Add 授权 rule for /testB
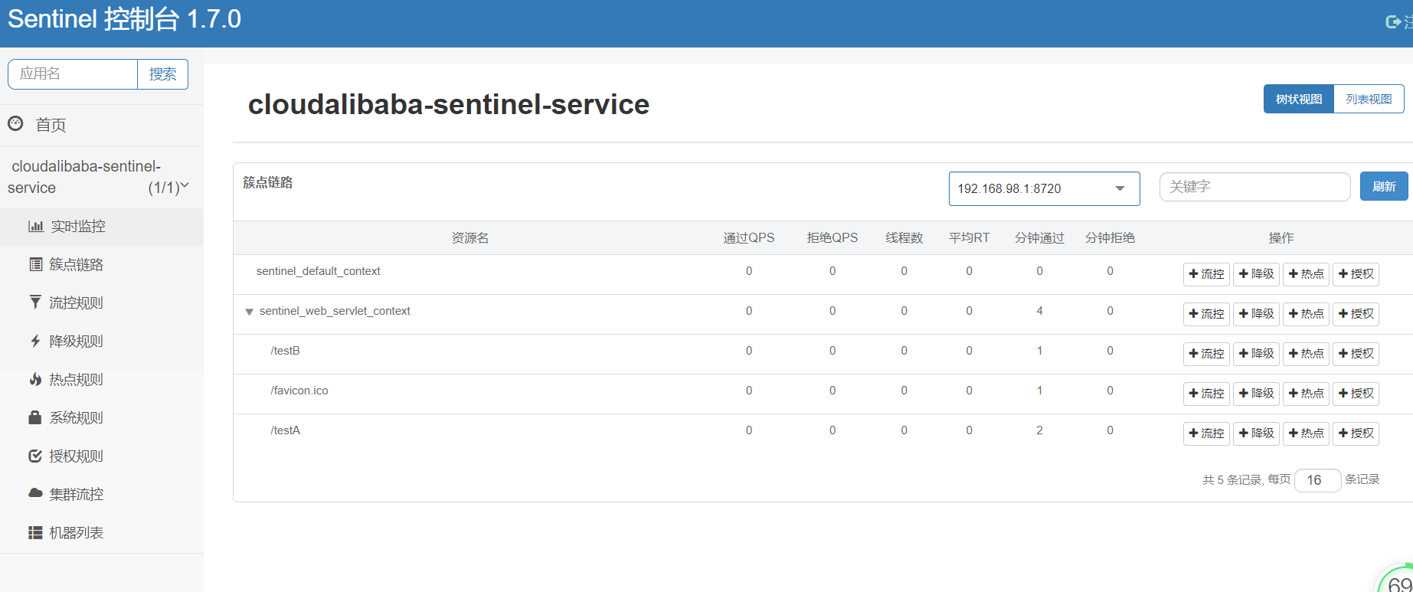Screen dimensions: 1413x592 click(1356, 354)
